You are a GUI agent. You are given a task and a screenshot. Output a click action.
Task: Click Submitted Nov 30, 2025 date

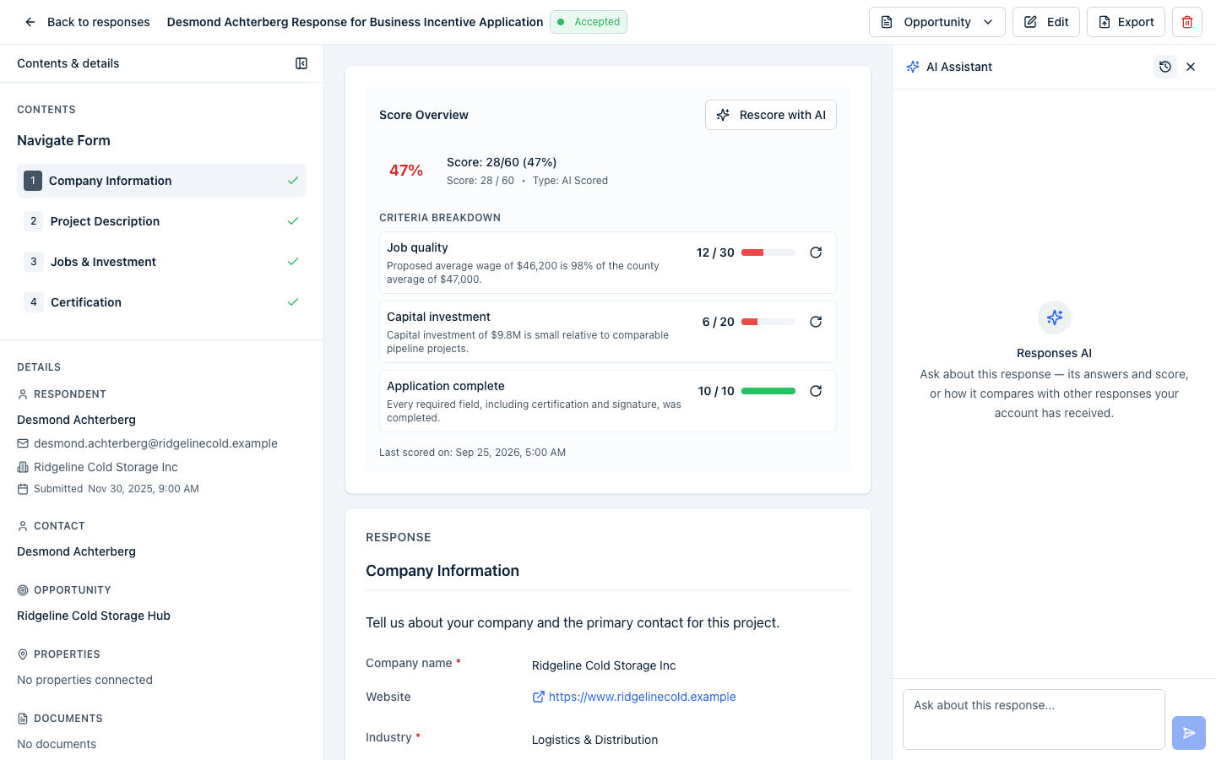pos(117,489)
